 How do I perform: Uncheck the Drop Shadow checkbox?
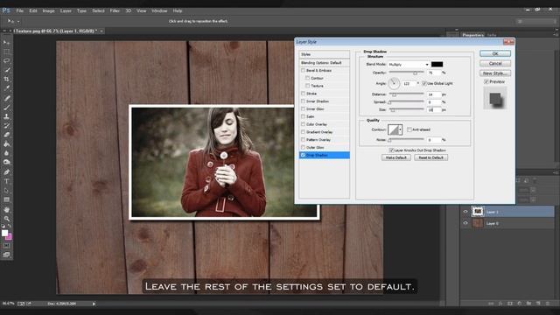[x=304, y=156]
